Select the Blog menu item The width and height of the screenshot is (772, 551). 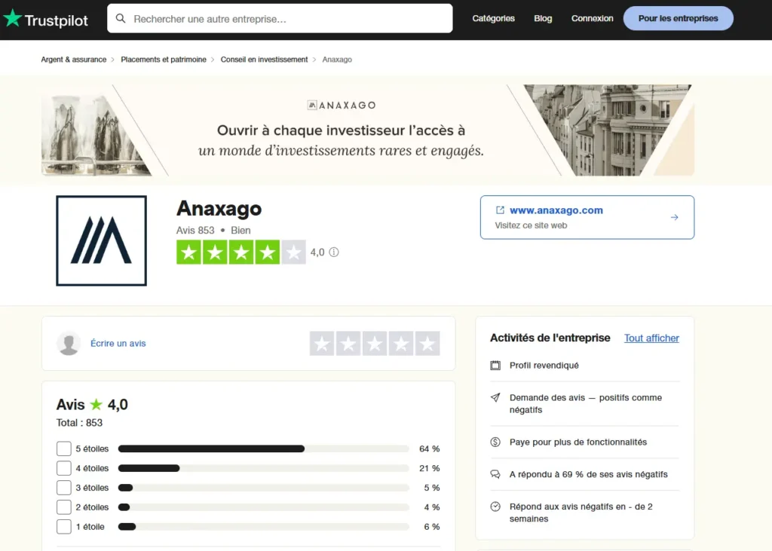coord(543,18)
